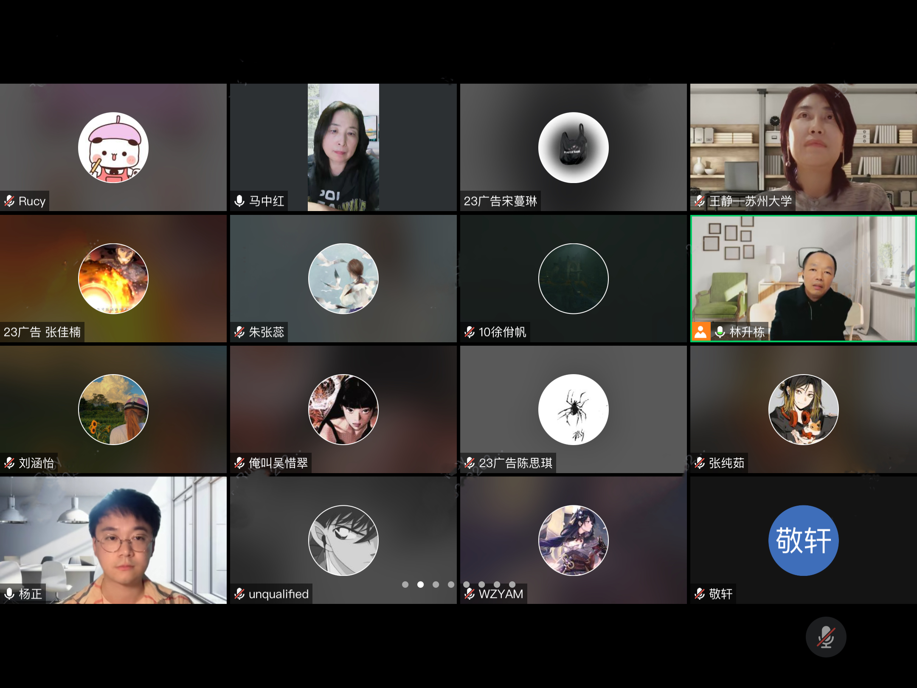This screenshot has width=917, height=688.
Task: Click 马中红's microphone icon
Action: coord(239,201)
